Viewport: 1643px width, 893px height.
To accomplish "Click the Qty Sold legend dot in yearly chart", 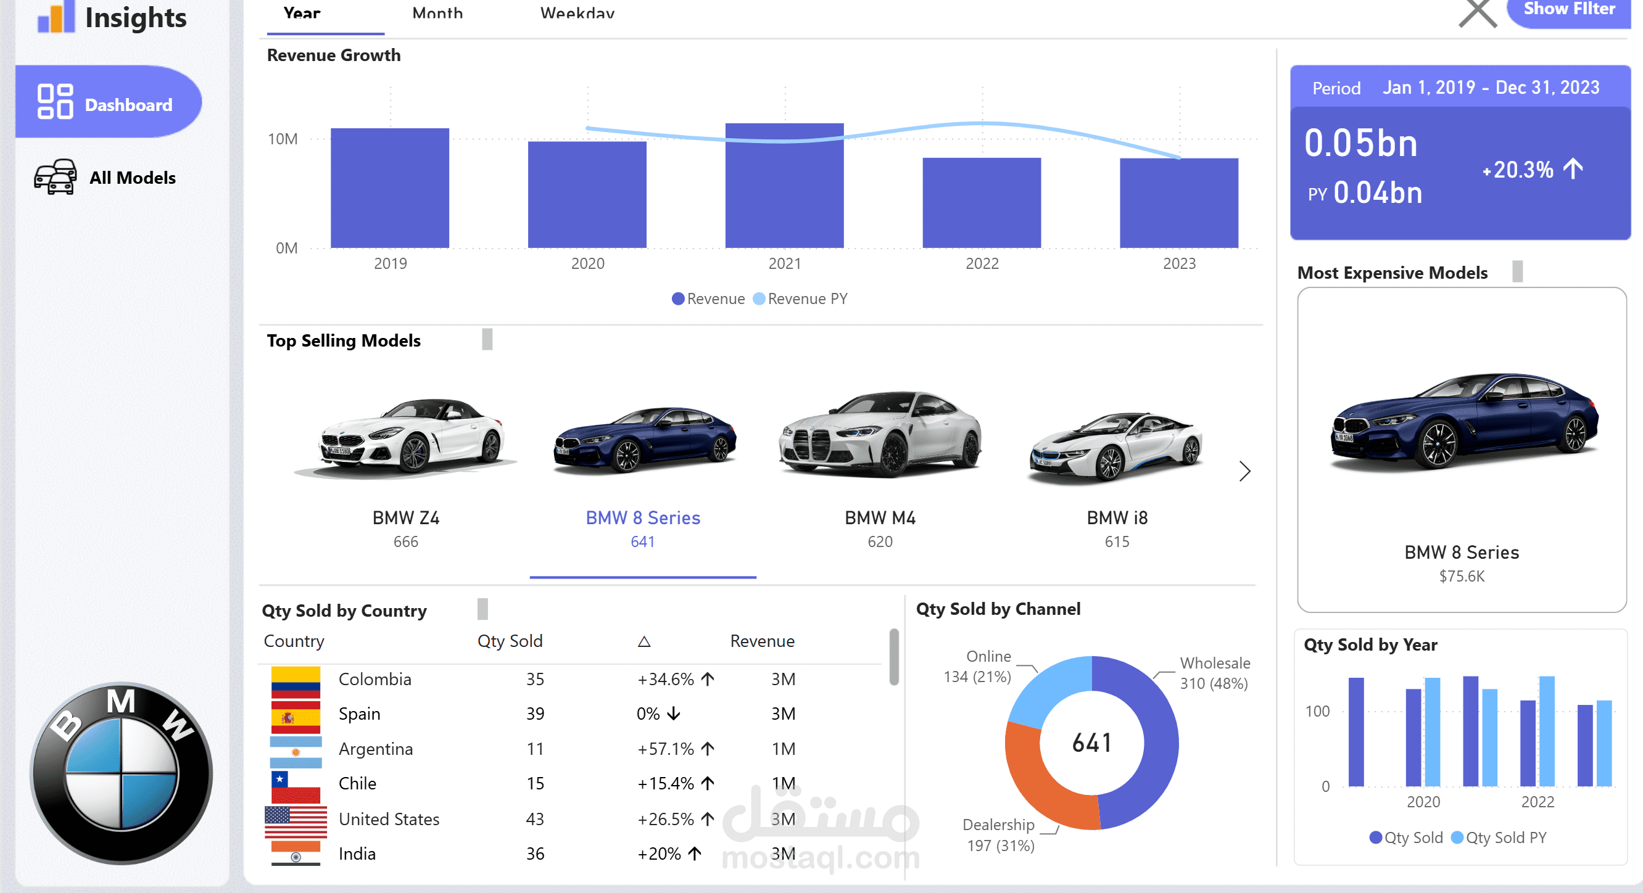I will point(1376,837).
